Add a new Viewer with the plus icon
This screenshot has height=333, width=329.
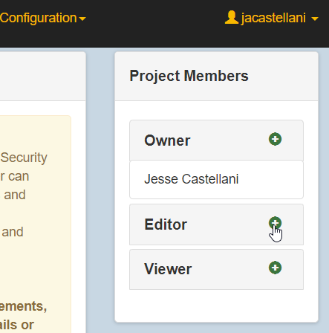pyautogui.click(x=275, y=268)
